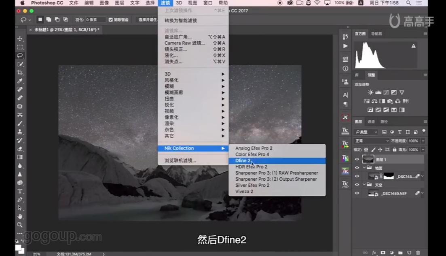Open the fill 100% dropdown arrow

coord(423,149)
